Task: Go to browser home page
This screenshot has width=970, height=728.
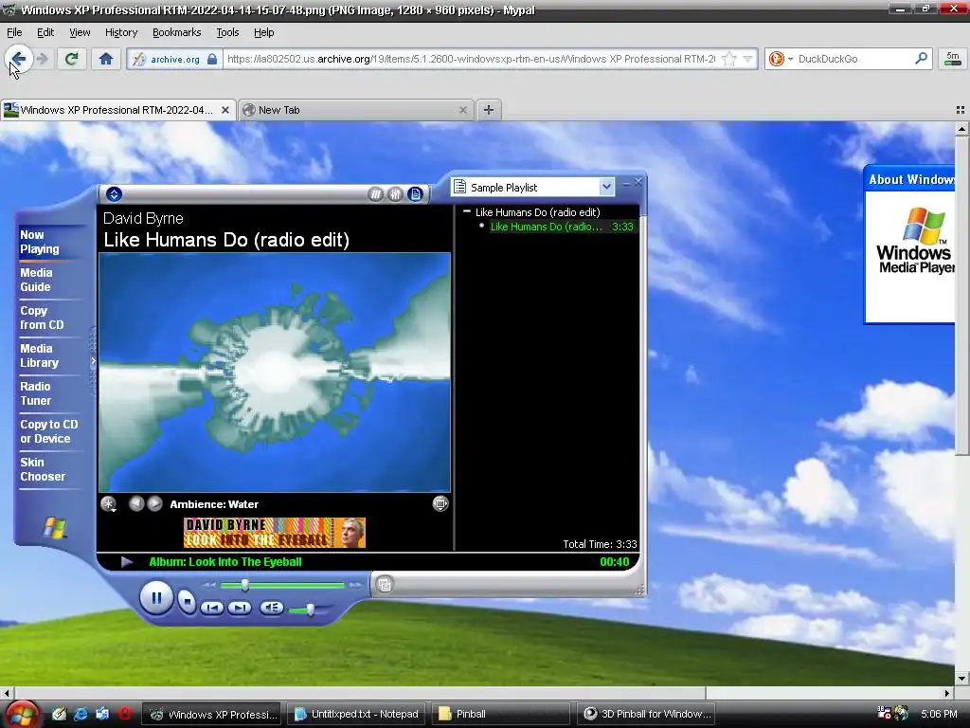Action: click(x=106, y=59)
